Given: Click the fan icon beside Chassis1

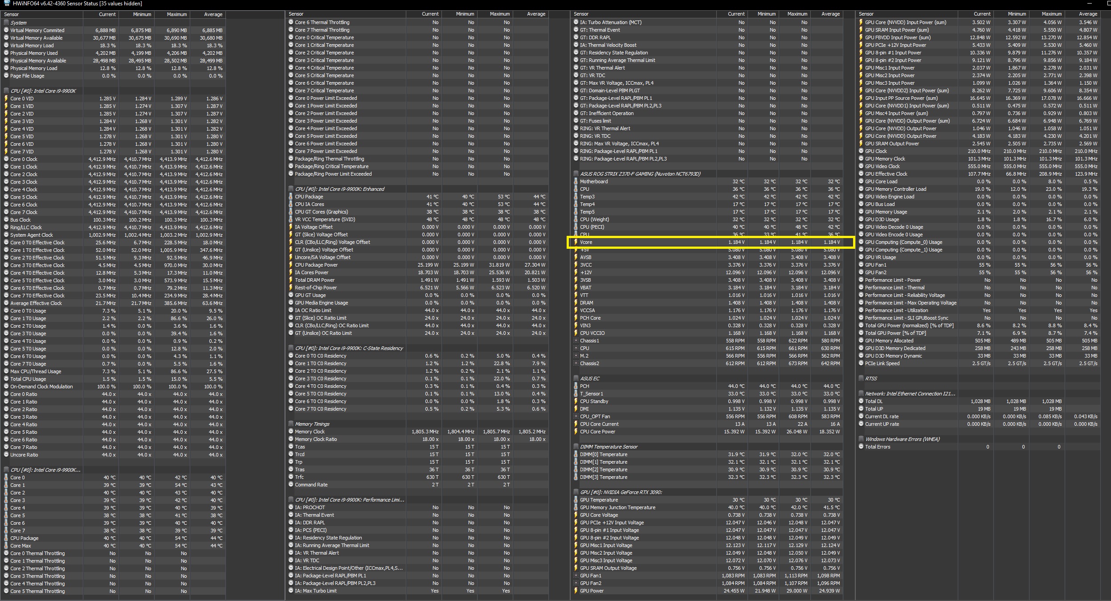Looking at the screenshot, I should (576, 341).
